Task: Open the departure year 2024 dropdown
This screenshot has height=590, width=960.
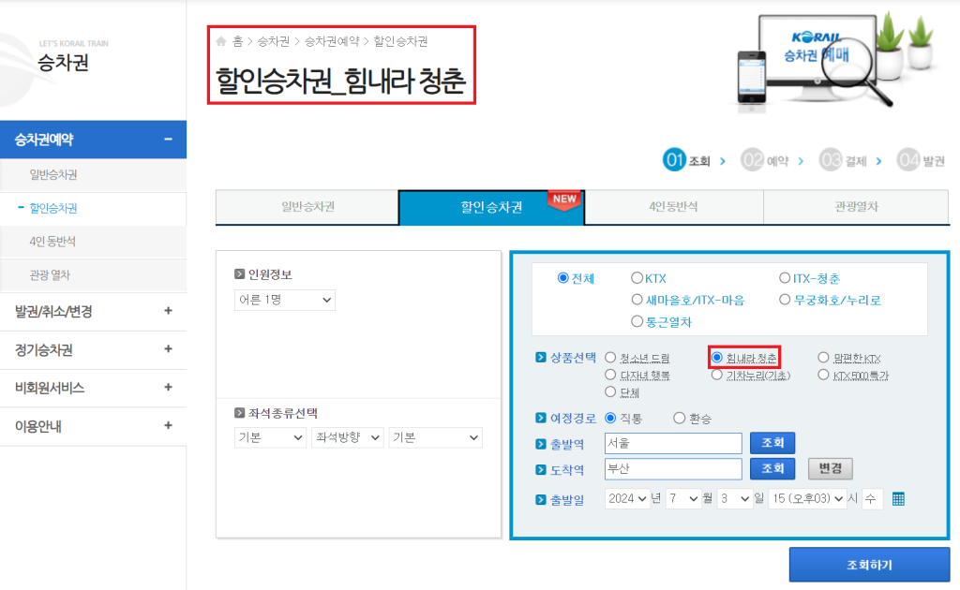Action: 627,499
